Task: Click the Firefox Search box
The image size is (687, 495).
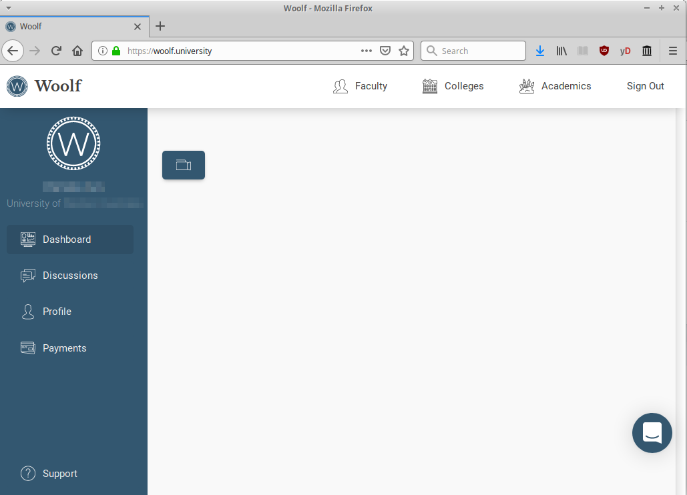Action: [x=473, y=51]
